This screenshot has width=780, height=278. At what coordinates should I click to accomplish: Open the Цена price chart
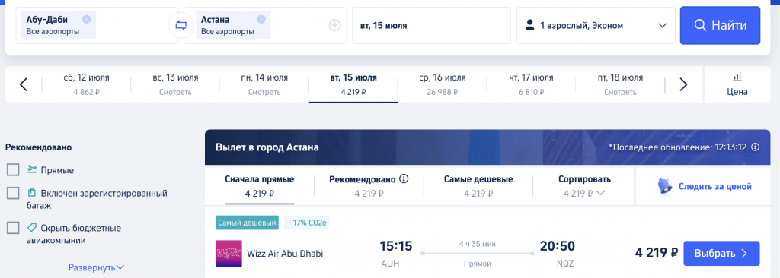737,84
